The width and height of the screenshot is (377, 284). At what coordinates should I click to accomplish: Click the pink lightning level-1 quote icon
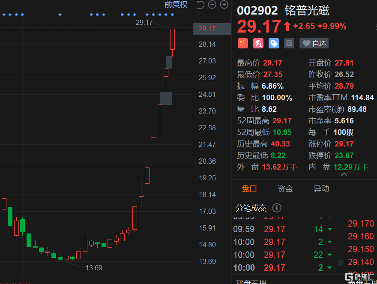tap(258, 44)
